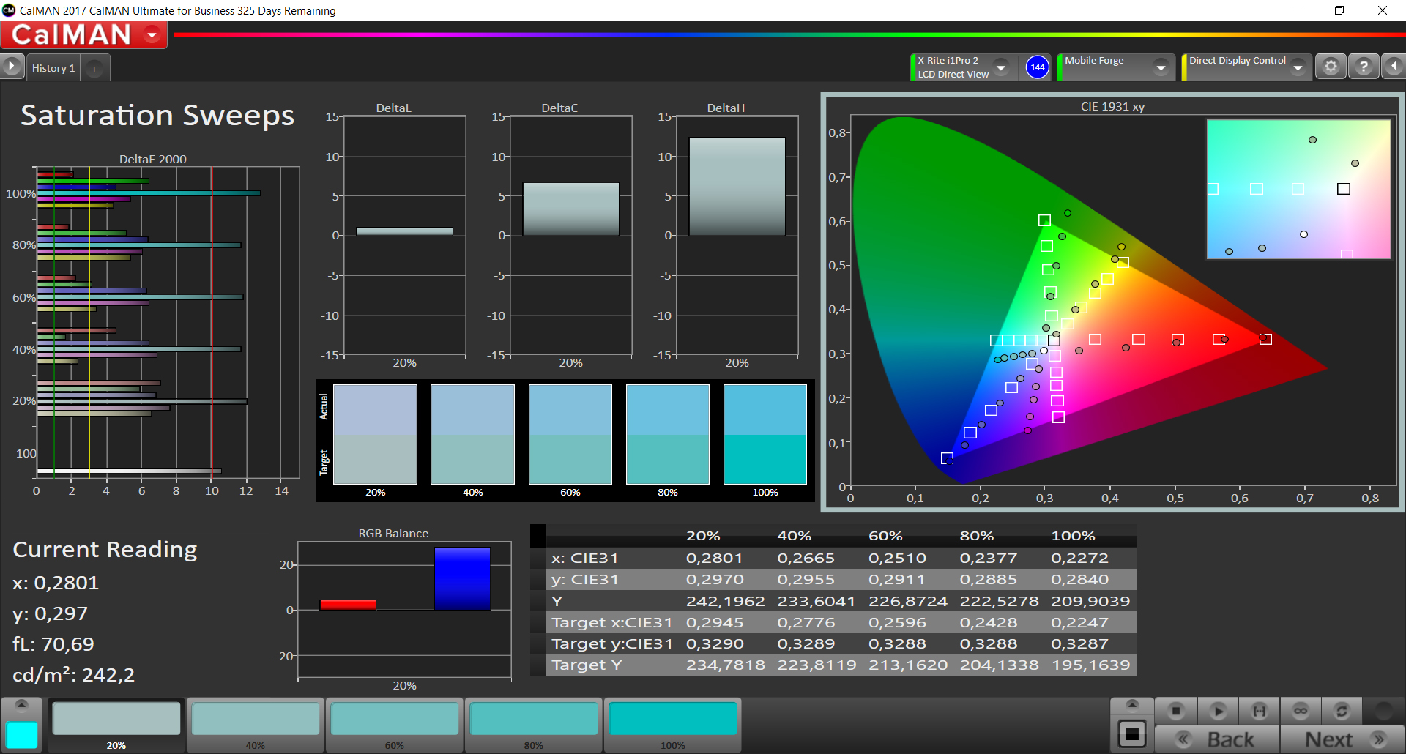Image resolution: width=1406 pixels, height=754 pixels.
Task: Select the 40% saturation swatch at bottom
Action: click(256, 725)
